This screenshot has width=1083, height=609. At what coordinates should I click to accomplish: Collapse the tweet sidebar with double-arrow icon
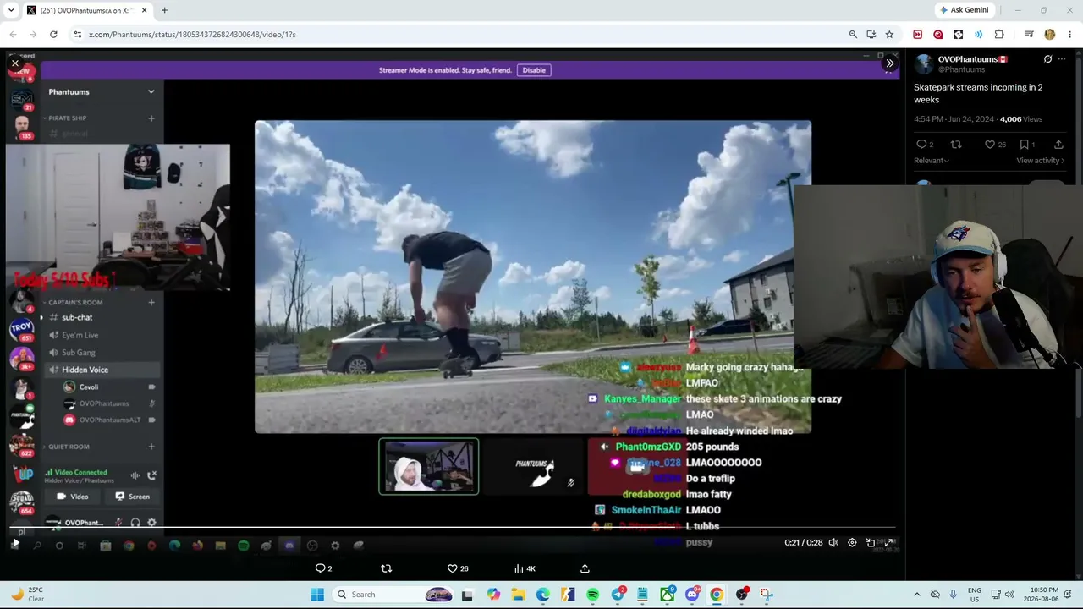889,63
